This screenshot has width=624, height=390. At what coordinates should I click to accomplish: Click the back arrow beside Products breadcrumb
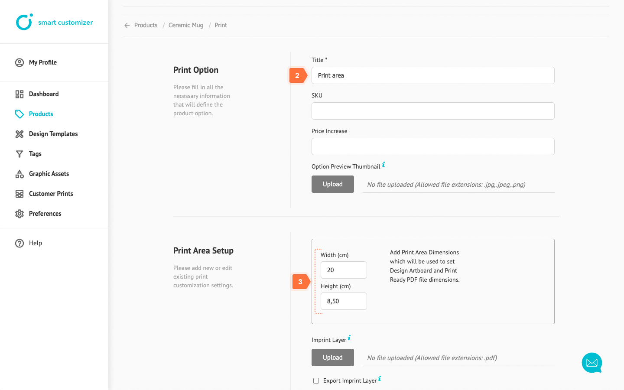(x=127, y=26)
